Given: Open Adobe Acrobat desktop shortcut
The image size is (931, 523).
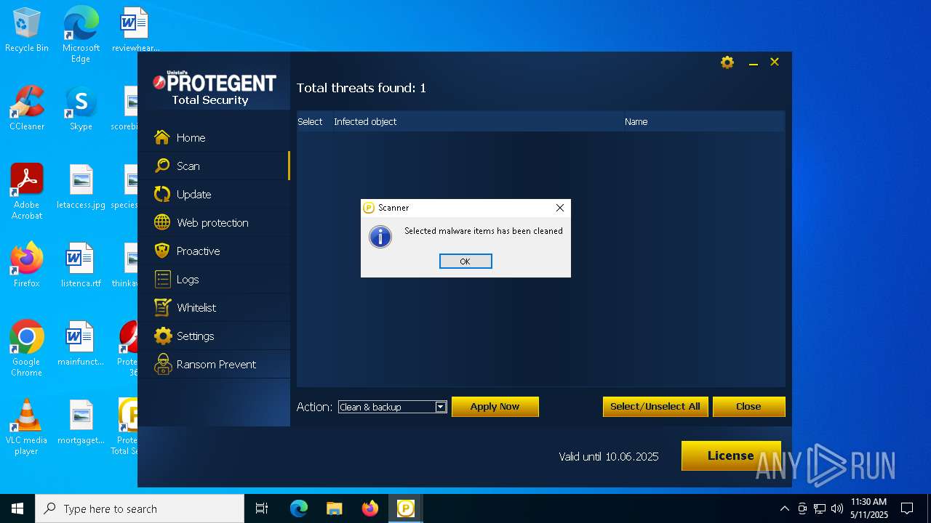Looking at the screenshot, I should pyautogui.click(x=27, y=192).
